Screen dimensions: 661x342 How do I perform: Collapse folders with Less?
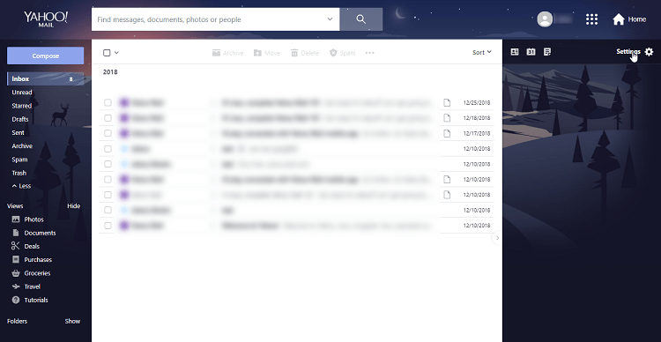pyautogui.click(x=21, y=186)
